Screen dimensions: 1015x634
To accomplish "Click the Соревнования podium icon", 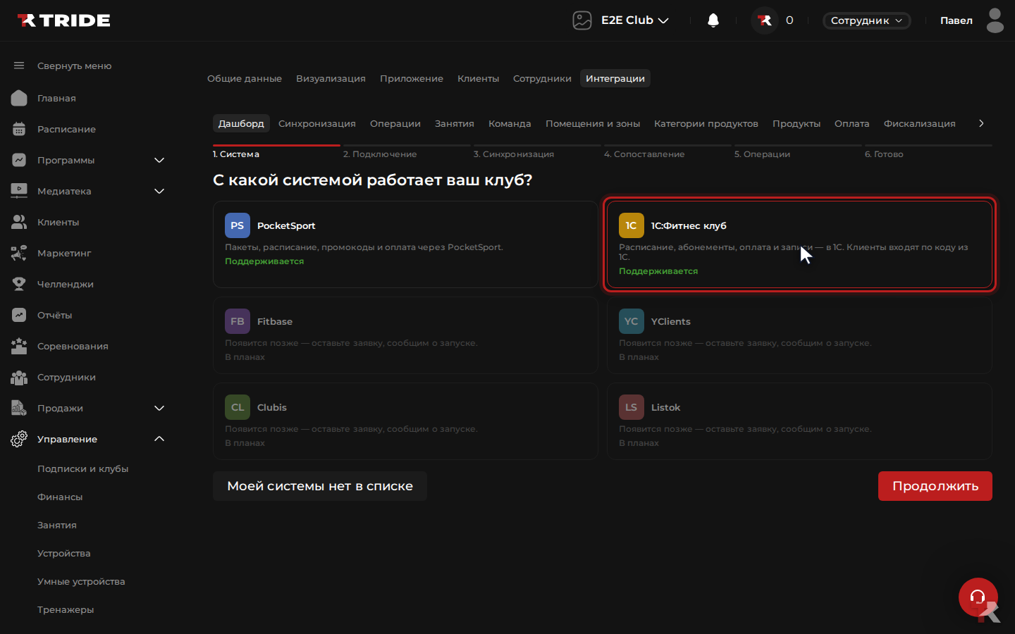I will click(x=19, y=346).
